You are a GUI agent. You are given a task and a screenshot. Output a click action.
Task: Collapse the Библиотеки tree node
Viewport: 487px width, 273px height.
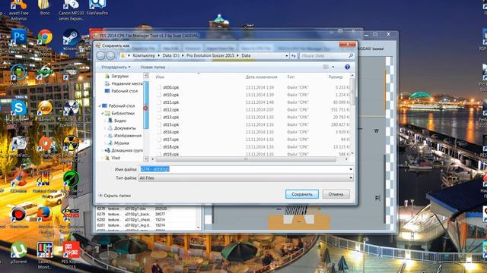pyautogui.click(x=102, y=113)
